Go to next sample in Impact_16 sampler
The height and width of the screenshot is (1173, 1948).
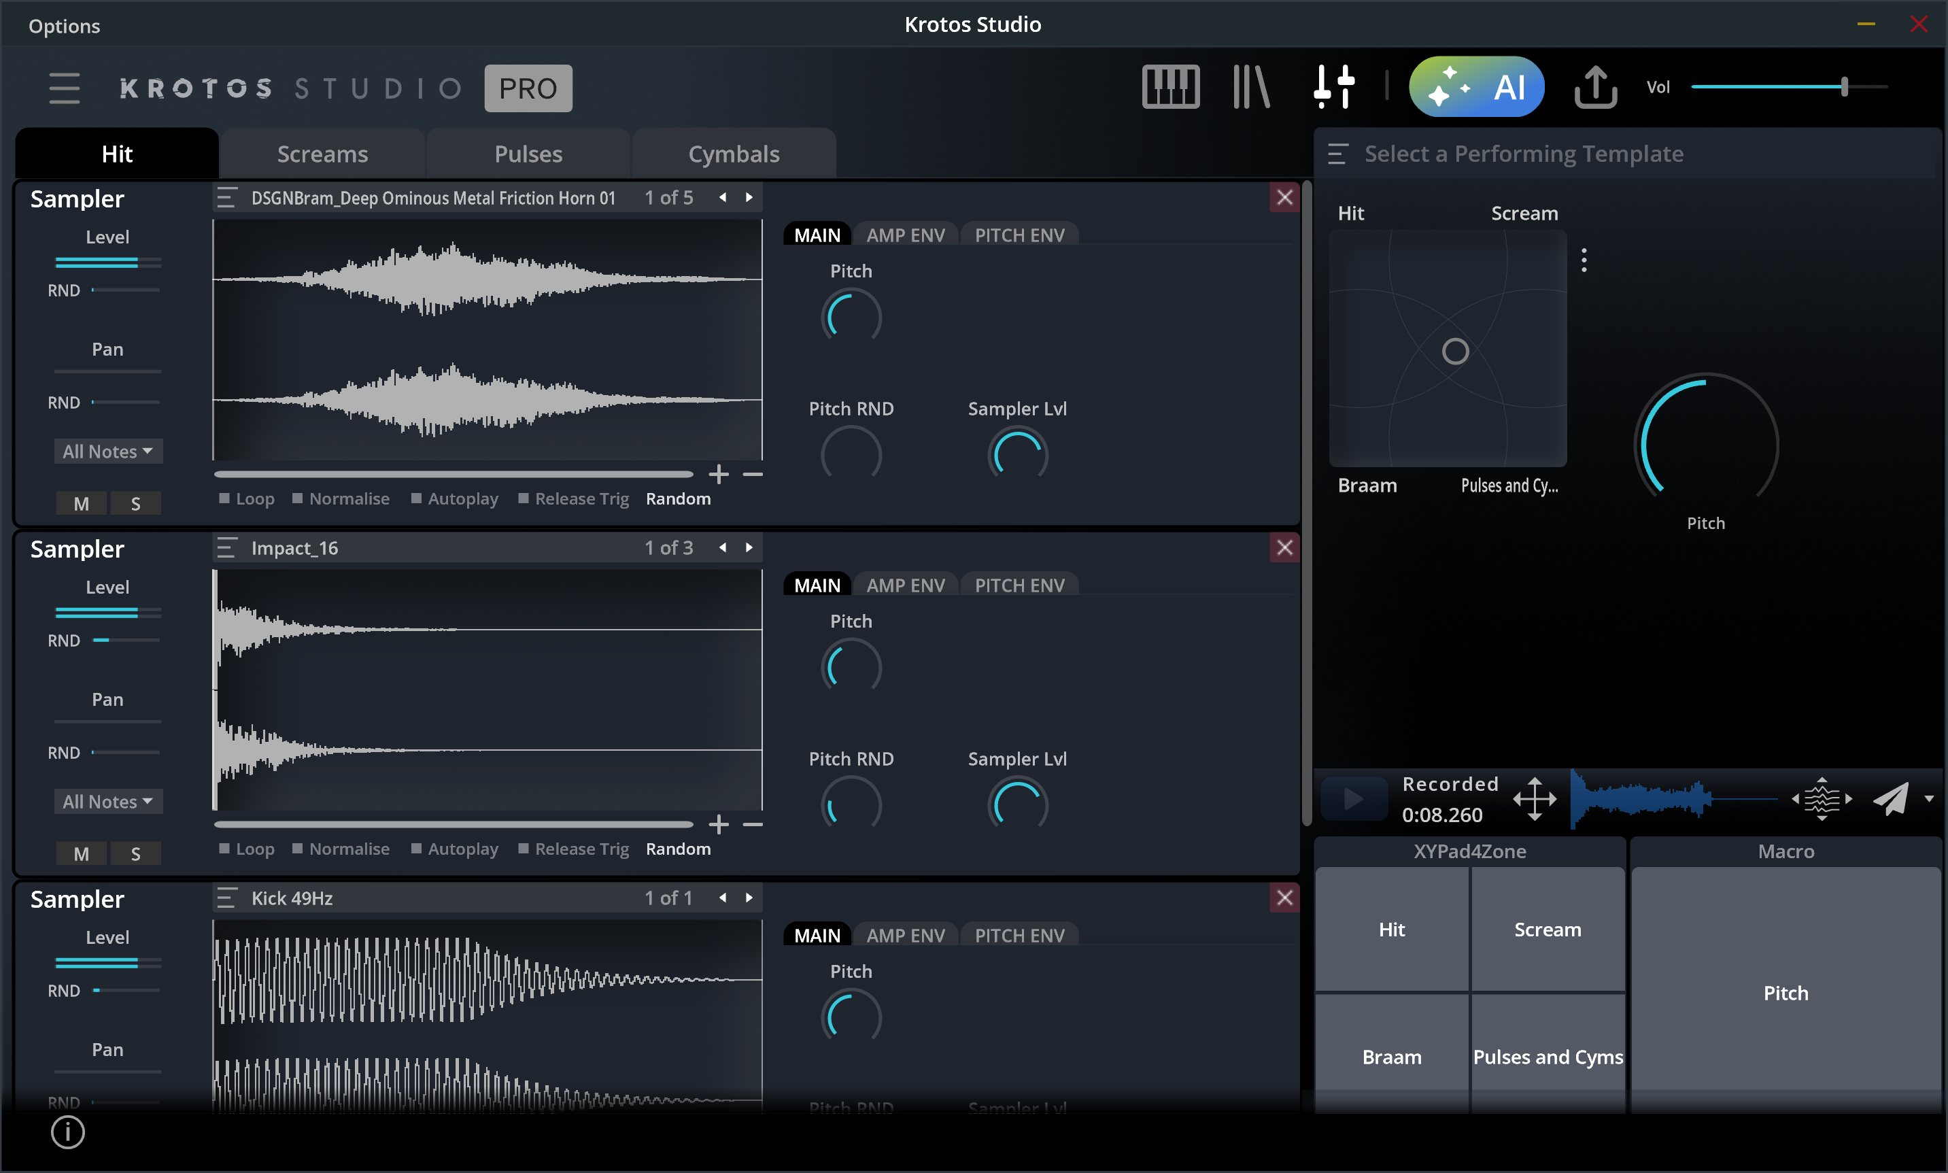[749, 548]
